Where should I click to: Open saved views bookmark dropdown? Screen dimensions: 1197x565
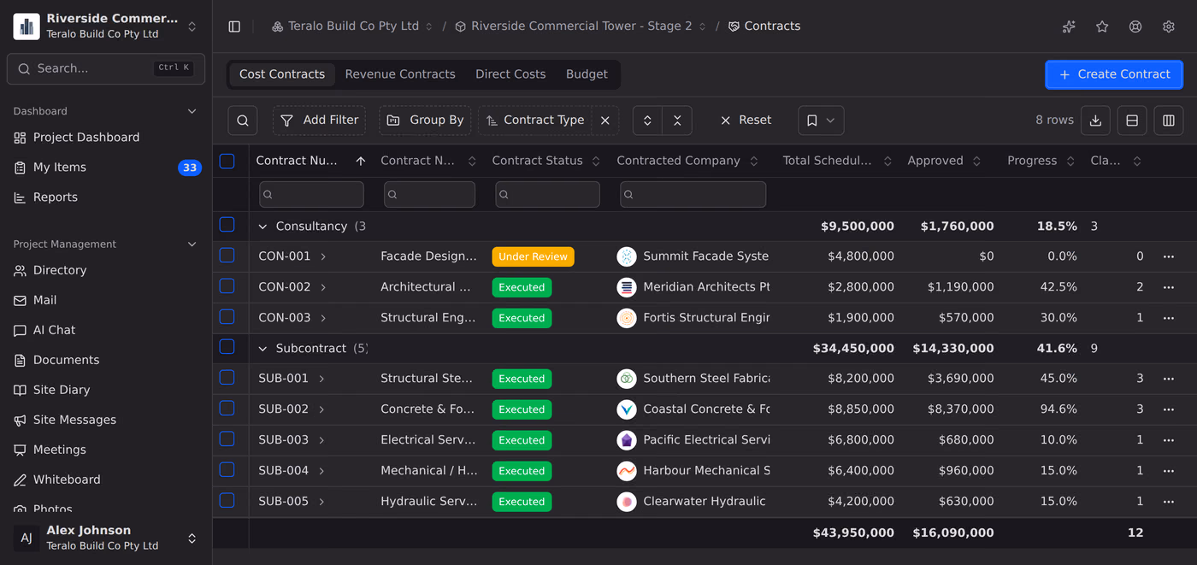[821, 121]
